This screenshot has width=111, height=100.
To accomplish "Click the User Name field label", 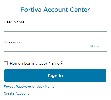I will coord(14,22).
